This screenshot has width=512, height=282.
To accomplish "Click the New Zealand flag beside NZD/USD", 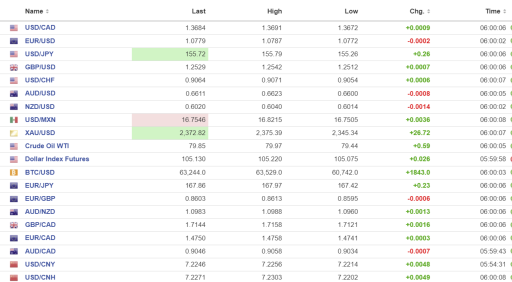I will click(x=14, y=107).
